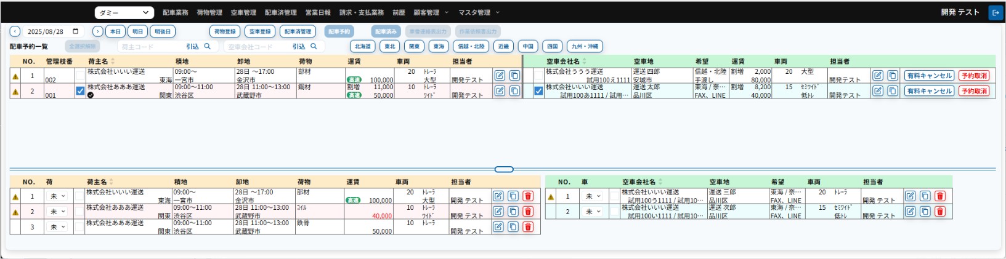Image resolution: width=1006 pixels, height=259 pixels.
Task: Open the ダミー dropdown in the top bar
Action: click(124, 12)
